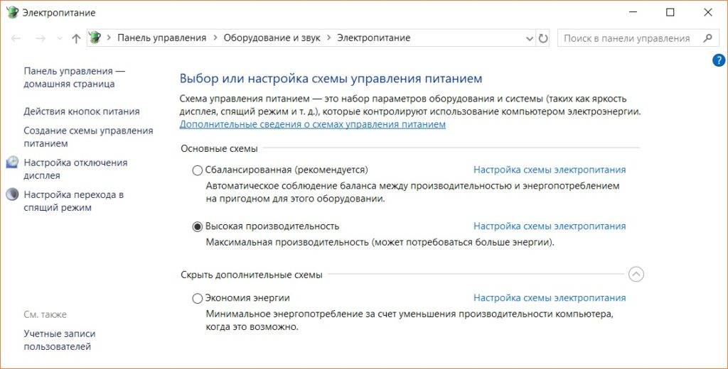Collapse the additional power plans section
This screenshot has width=728, height=369.
[x=636, y=274]
